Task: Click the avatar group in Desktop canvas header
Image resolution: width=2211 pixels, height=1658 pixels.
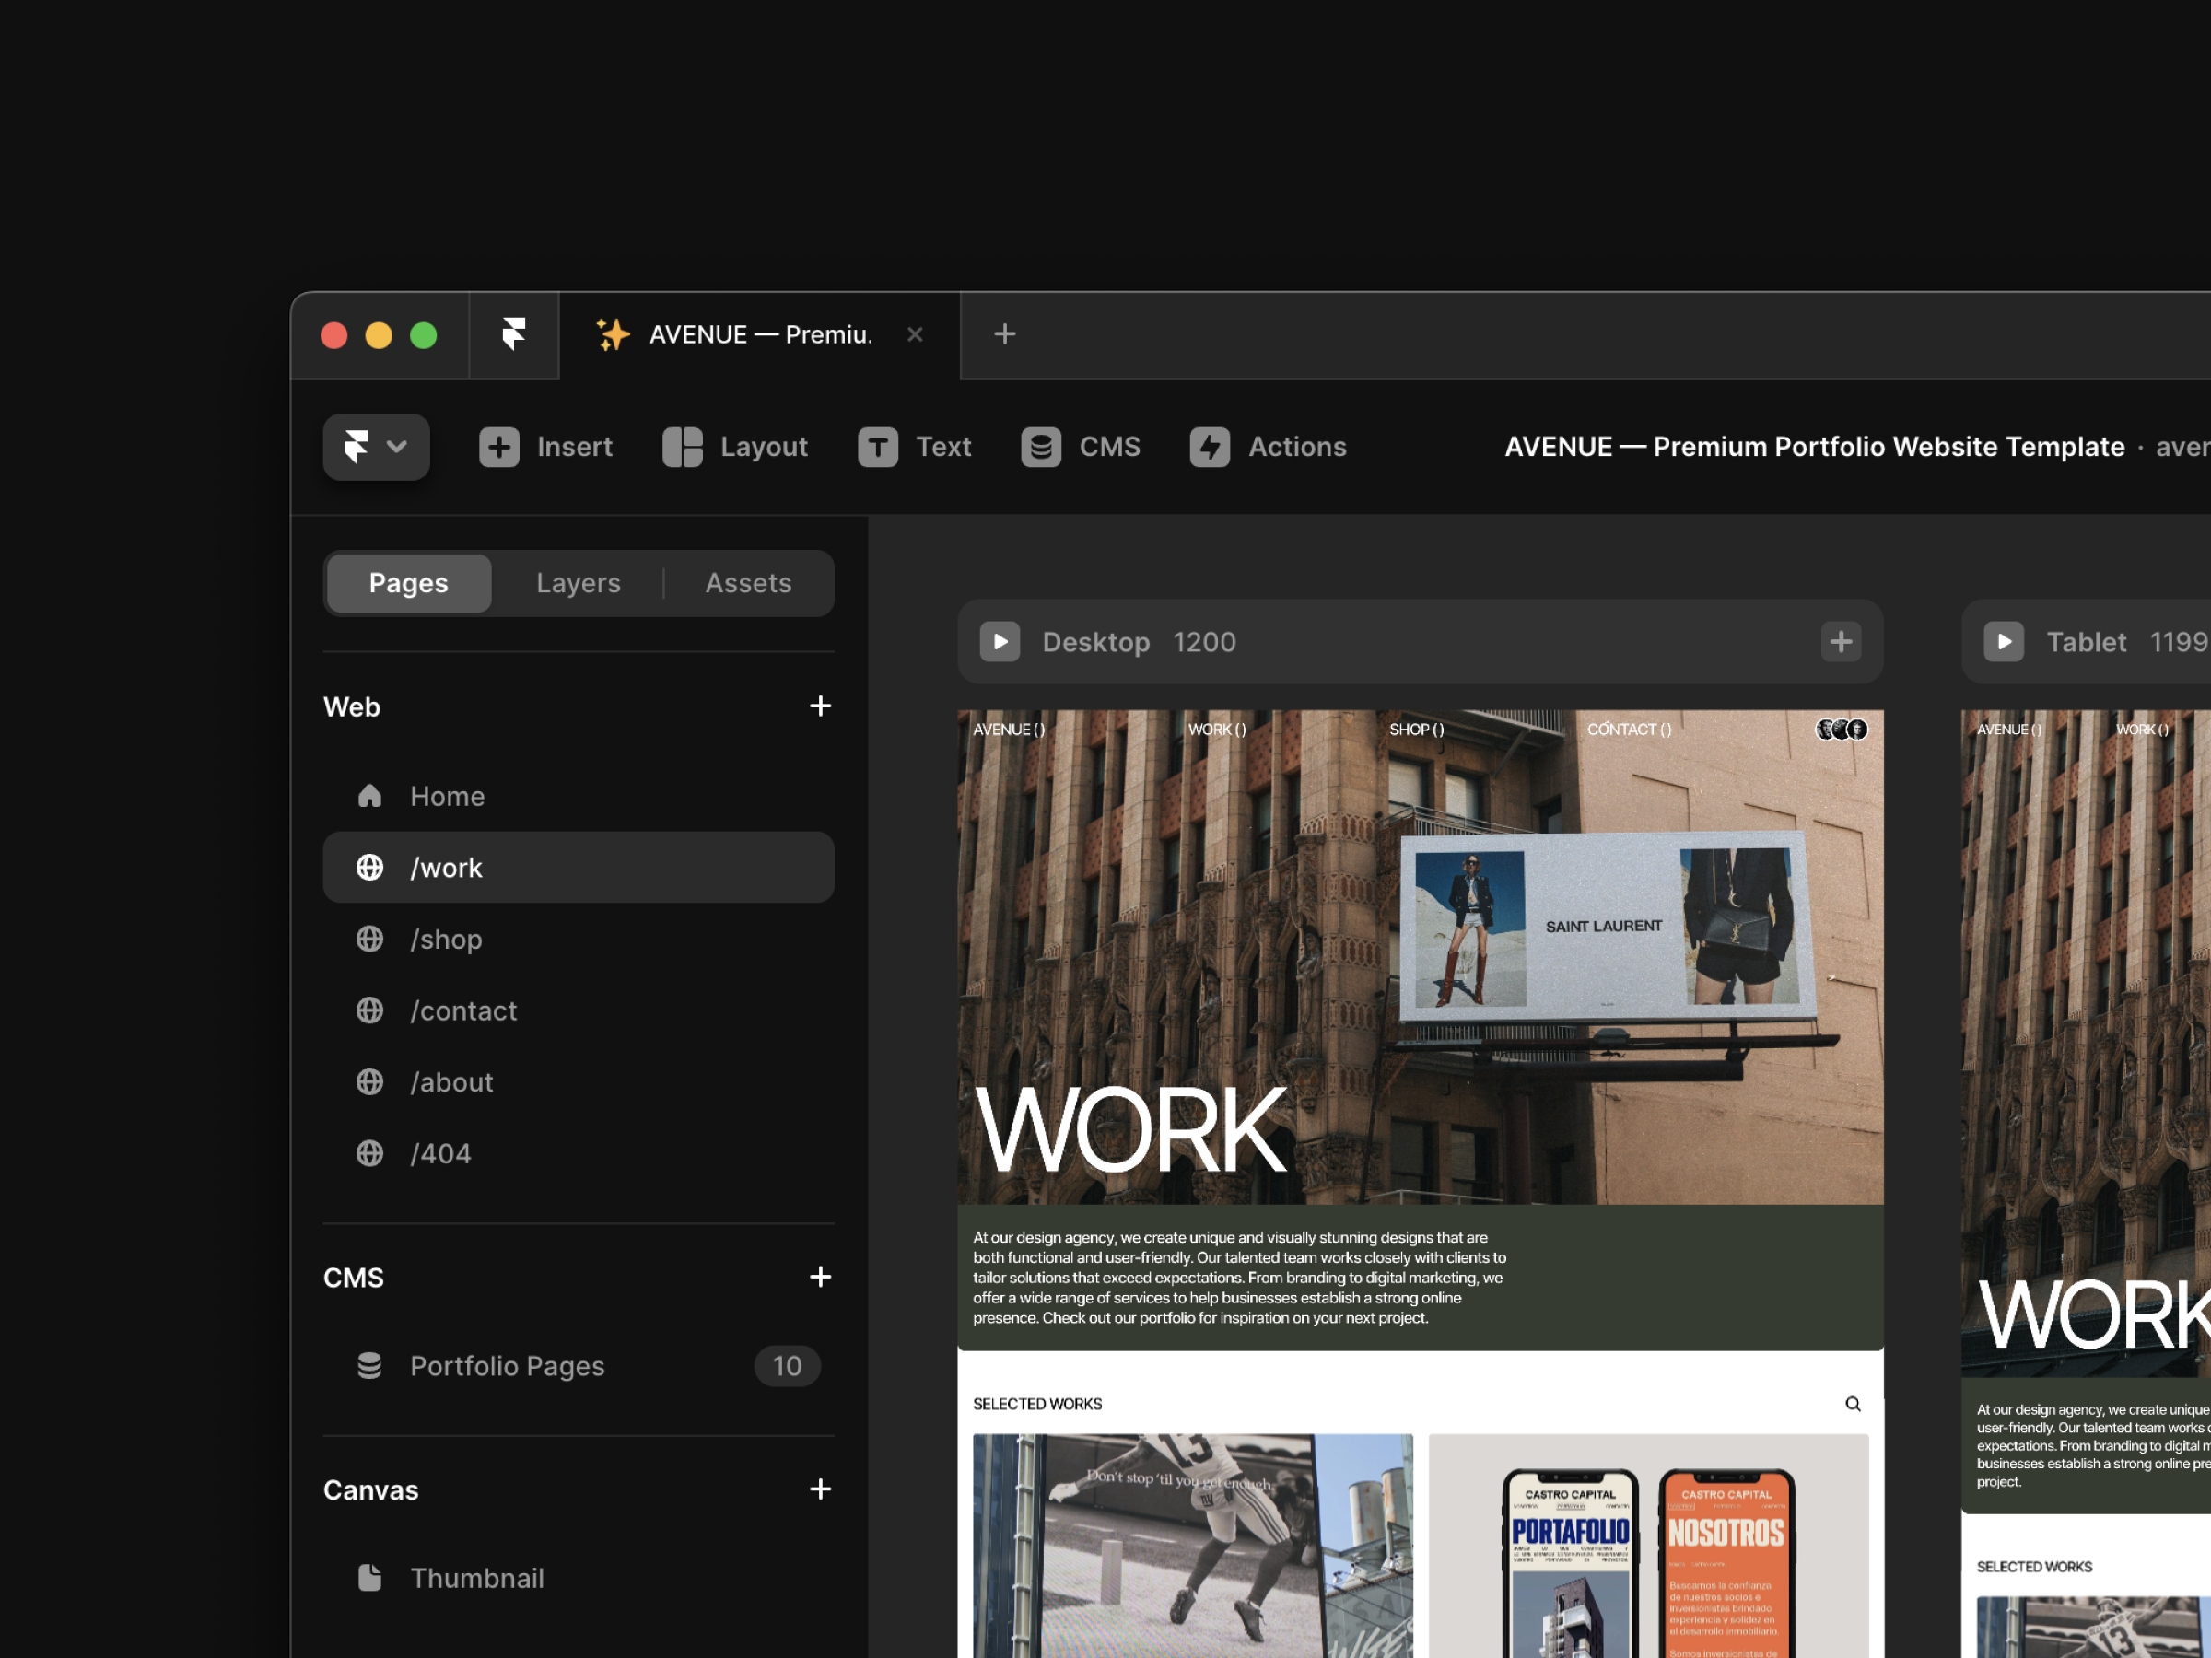Action: click(x=1842, y=730)
